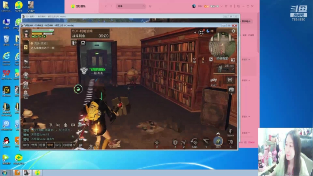313x176 pixels.
Task: Click the circular minimap
Action: (x=222, y=46)
